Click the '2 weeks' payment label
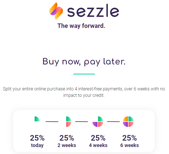Image resolution: width=169 pixels, height=154 pixels. 67,145
